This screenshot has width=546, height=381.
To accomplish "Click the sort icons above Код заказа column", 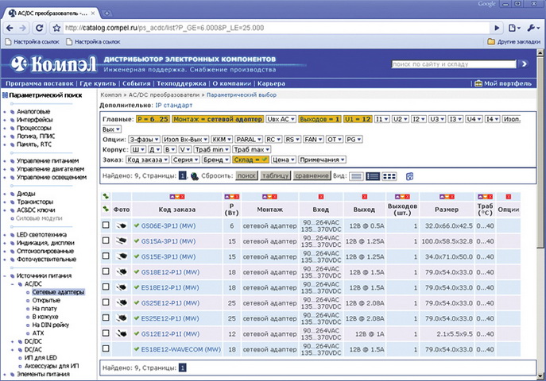I will [177, 197].
